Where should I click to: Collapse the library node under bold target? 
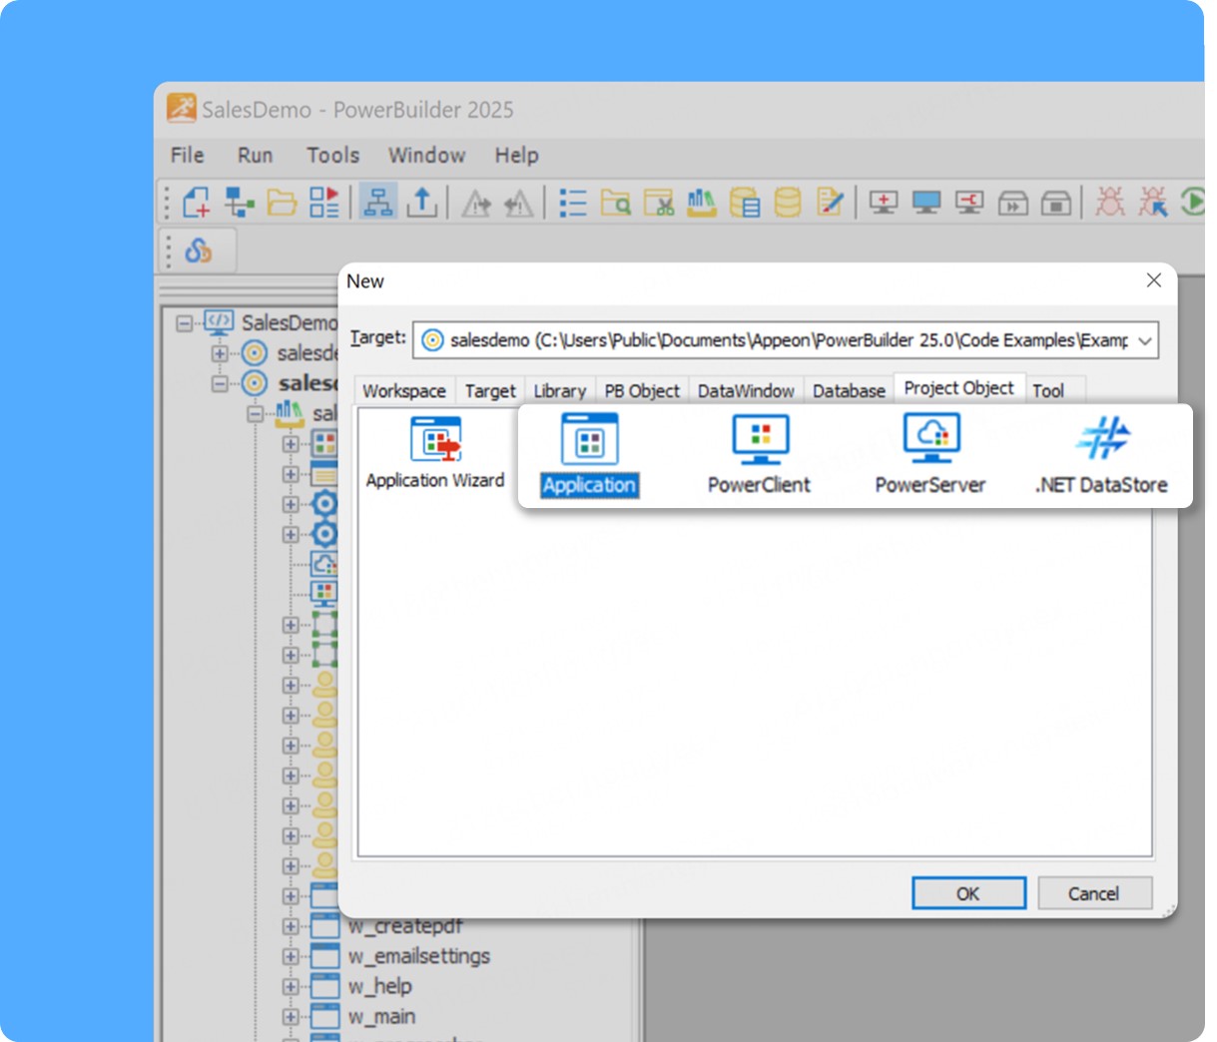click(x=256, y=413)
